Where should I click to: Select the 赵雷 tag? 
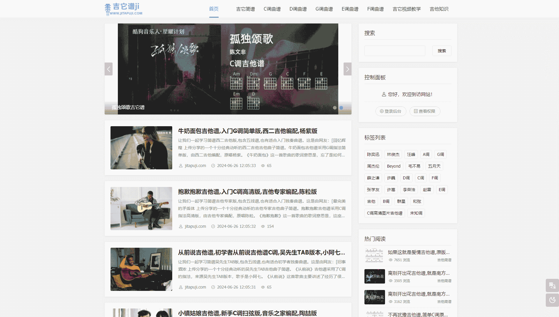coord(427,190)
